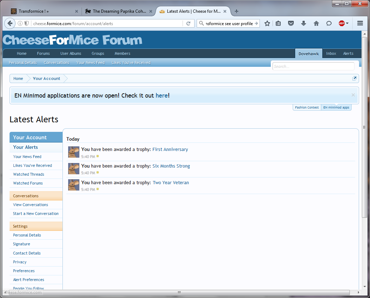Click the browser search box

[229, 23]
